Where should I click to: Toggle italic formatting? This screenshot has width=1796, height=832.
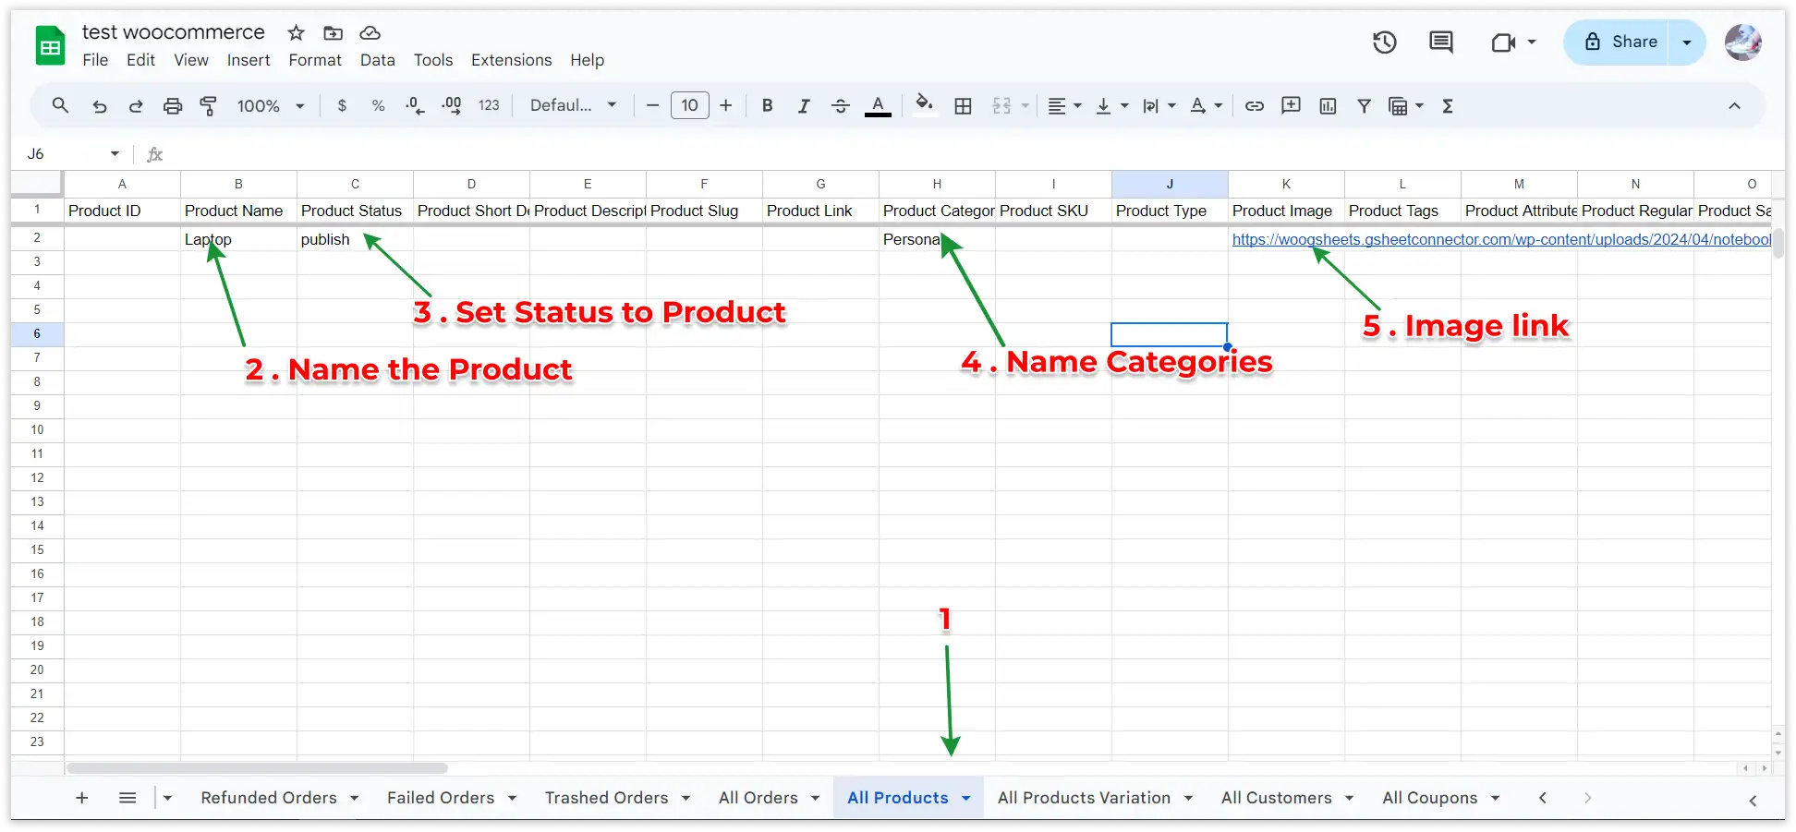804,106
